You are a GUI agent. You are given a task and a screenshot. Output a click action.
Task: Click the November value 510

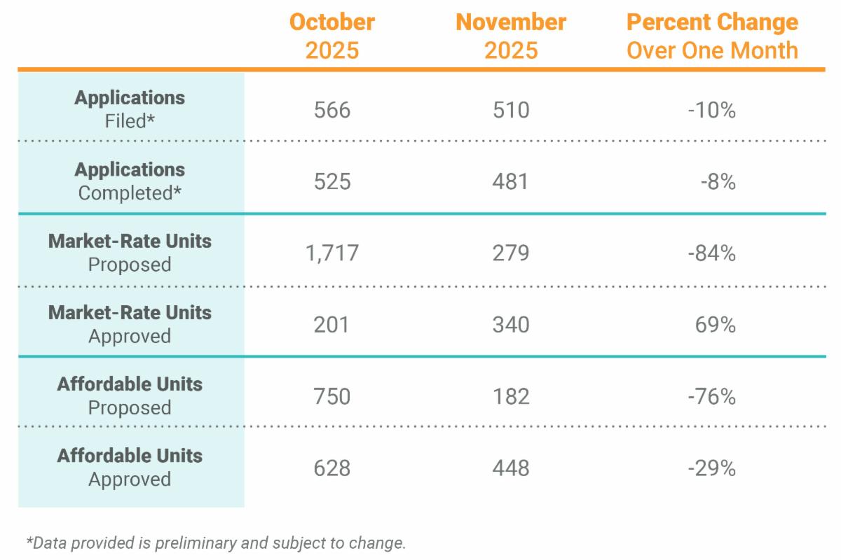click(x=510, y=111)
